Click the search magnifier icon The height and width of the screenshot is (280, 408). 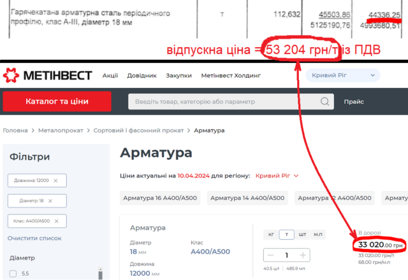pos(326,102)
